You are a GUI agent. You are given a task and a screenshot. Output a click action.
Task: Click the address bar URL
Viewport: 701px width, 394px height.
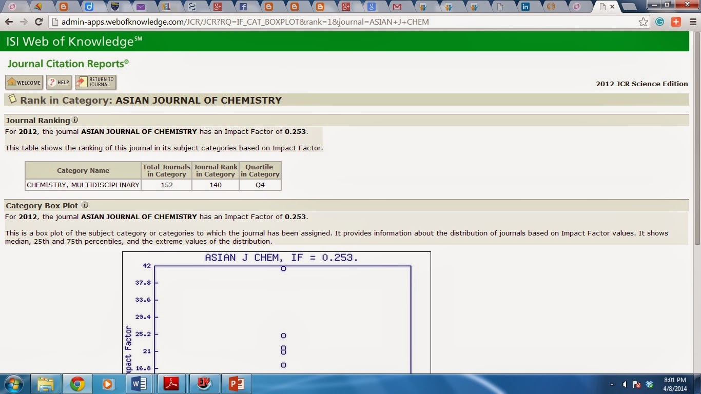(245, 22)
